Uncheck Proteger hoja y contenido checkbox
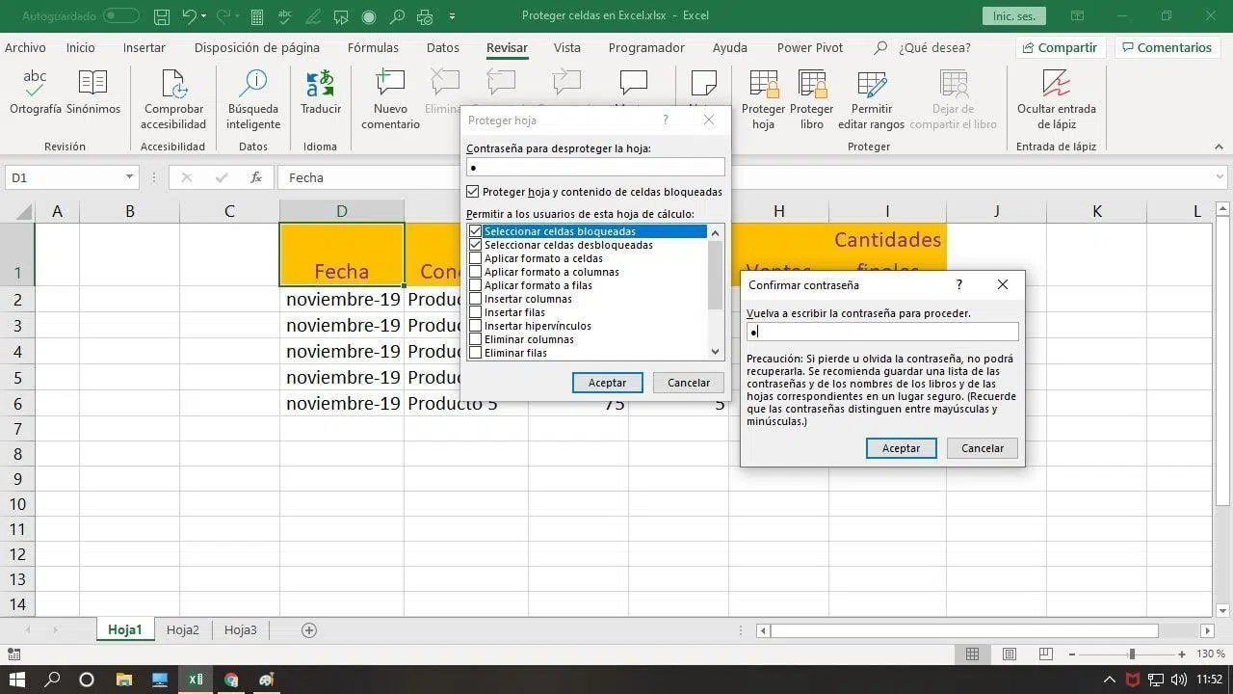This screenshot has height=694, width=1233. tap(473, 192)
